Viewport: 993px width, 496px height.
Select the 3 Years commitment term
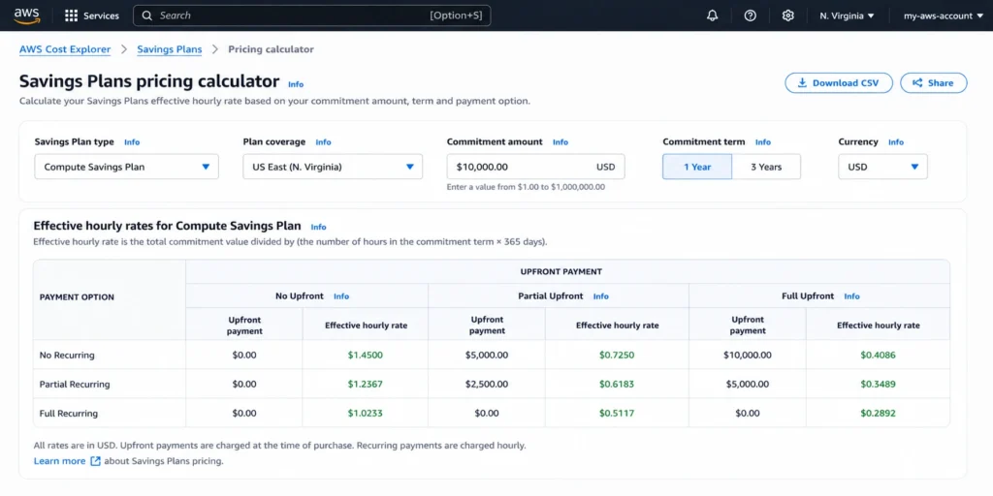pyautogui.click(x=766, y=167)
